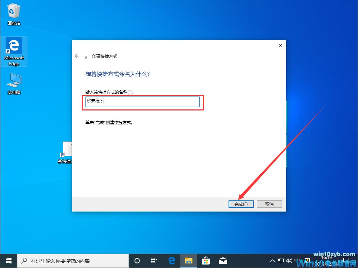Click the shortcut wizard icon in the title bar
Image resolution: width=358 pixels, height=268 pixels.
tap(85, 56)
